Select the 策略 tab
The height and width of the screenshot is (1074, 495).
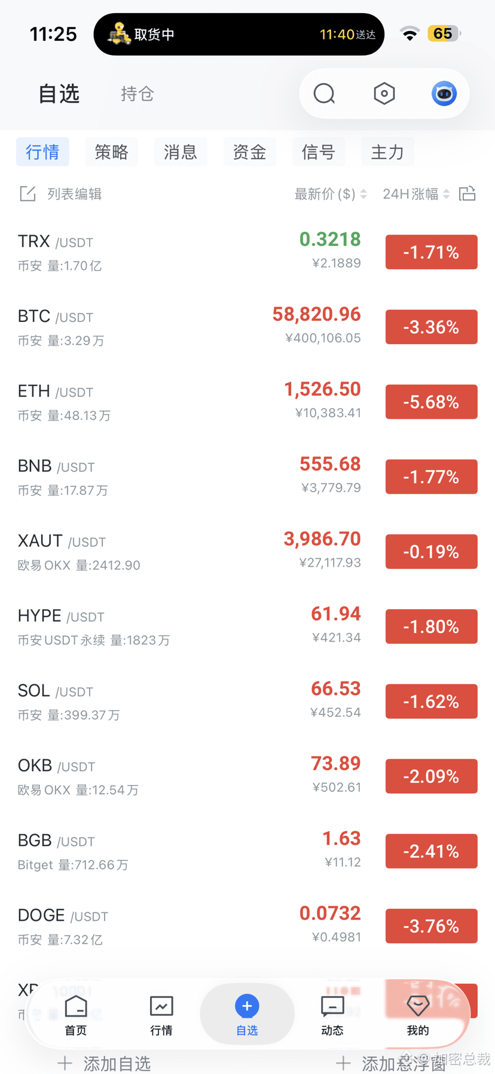[x=112, y=152]
